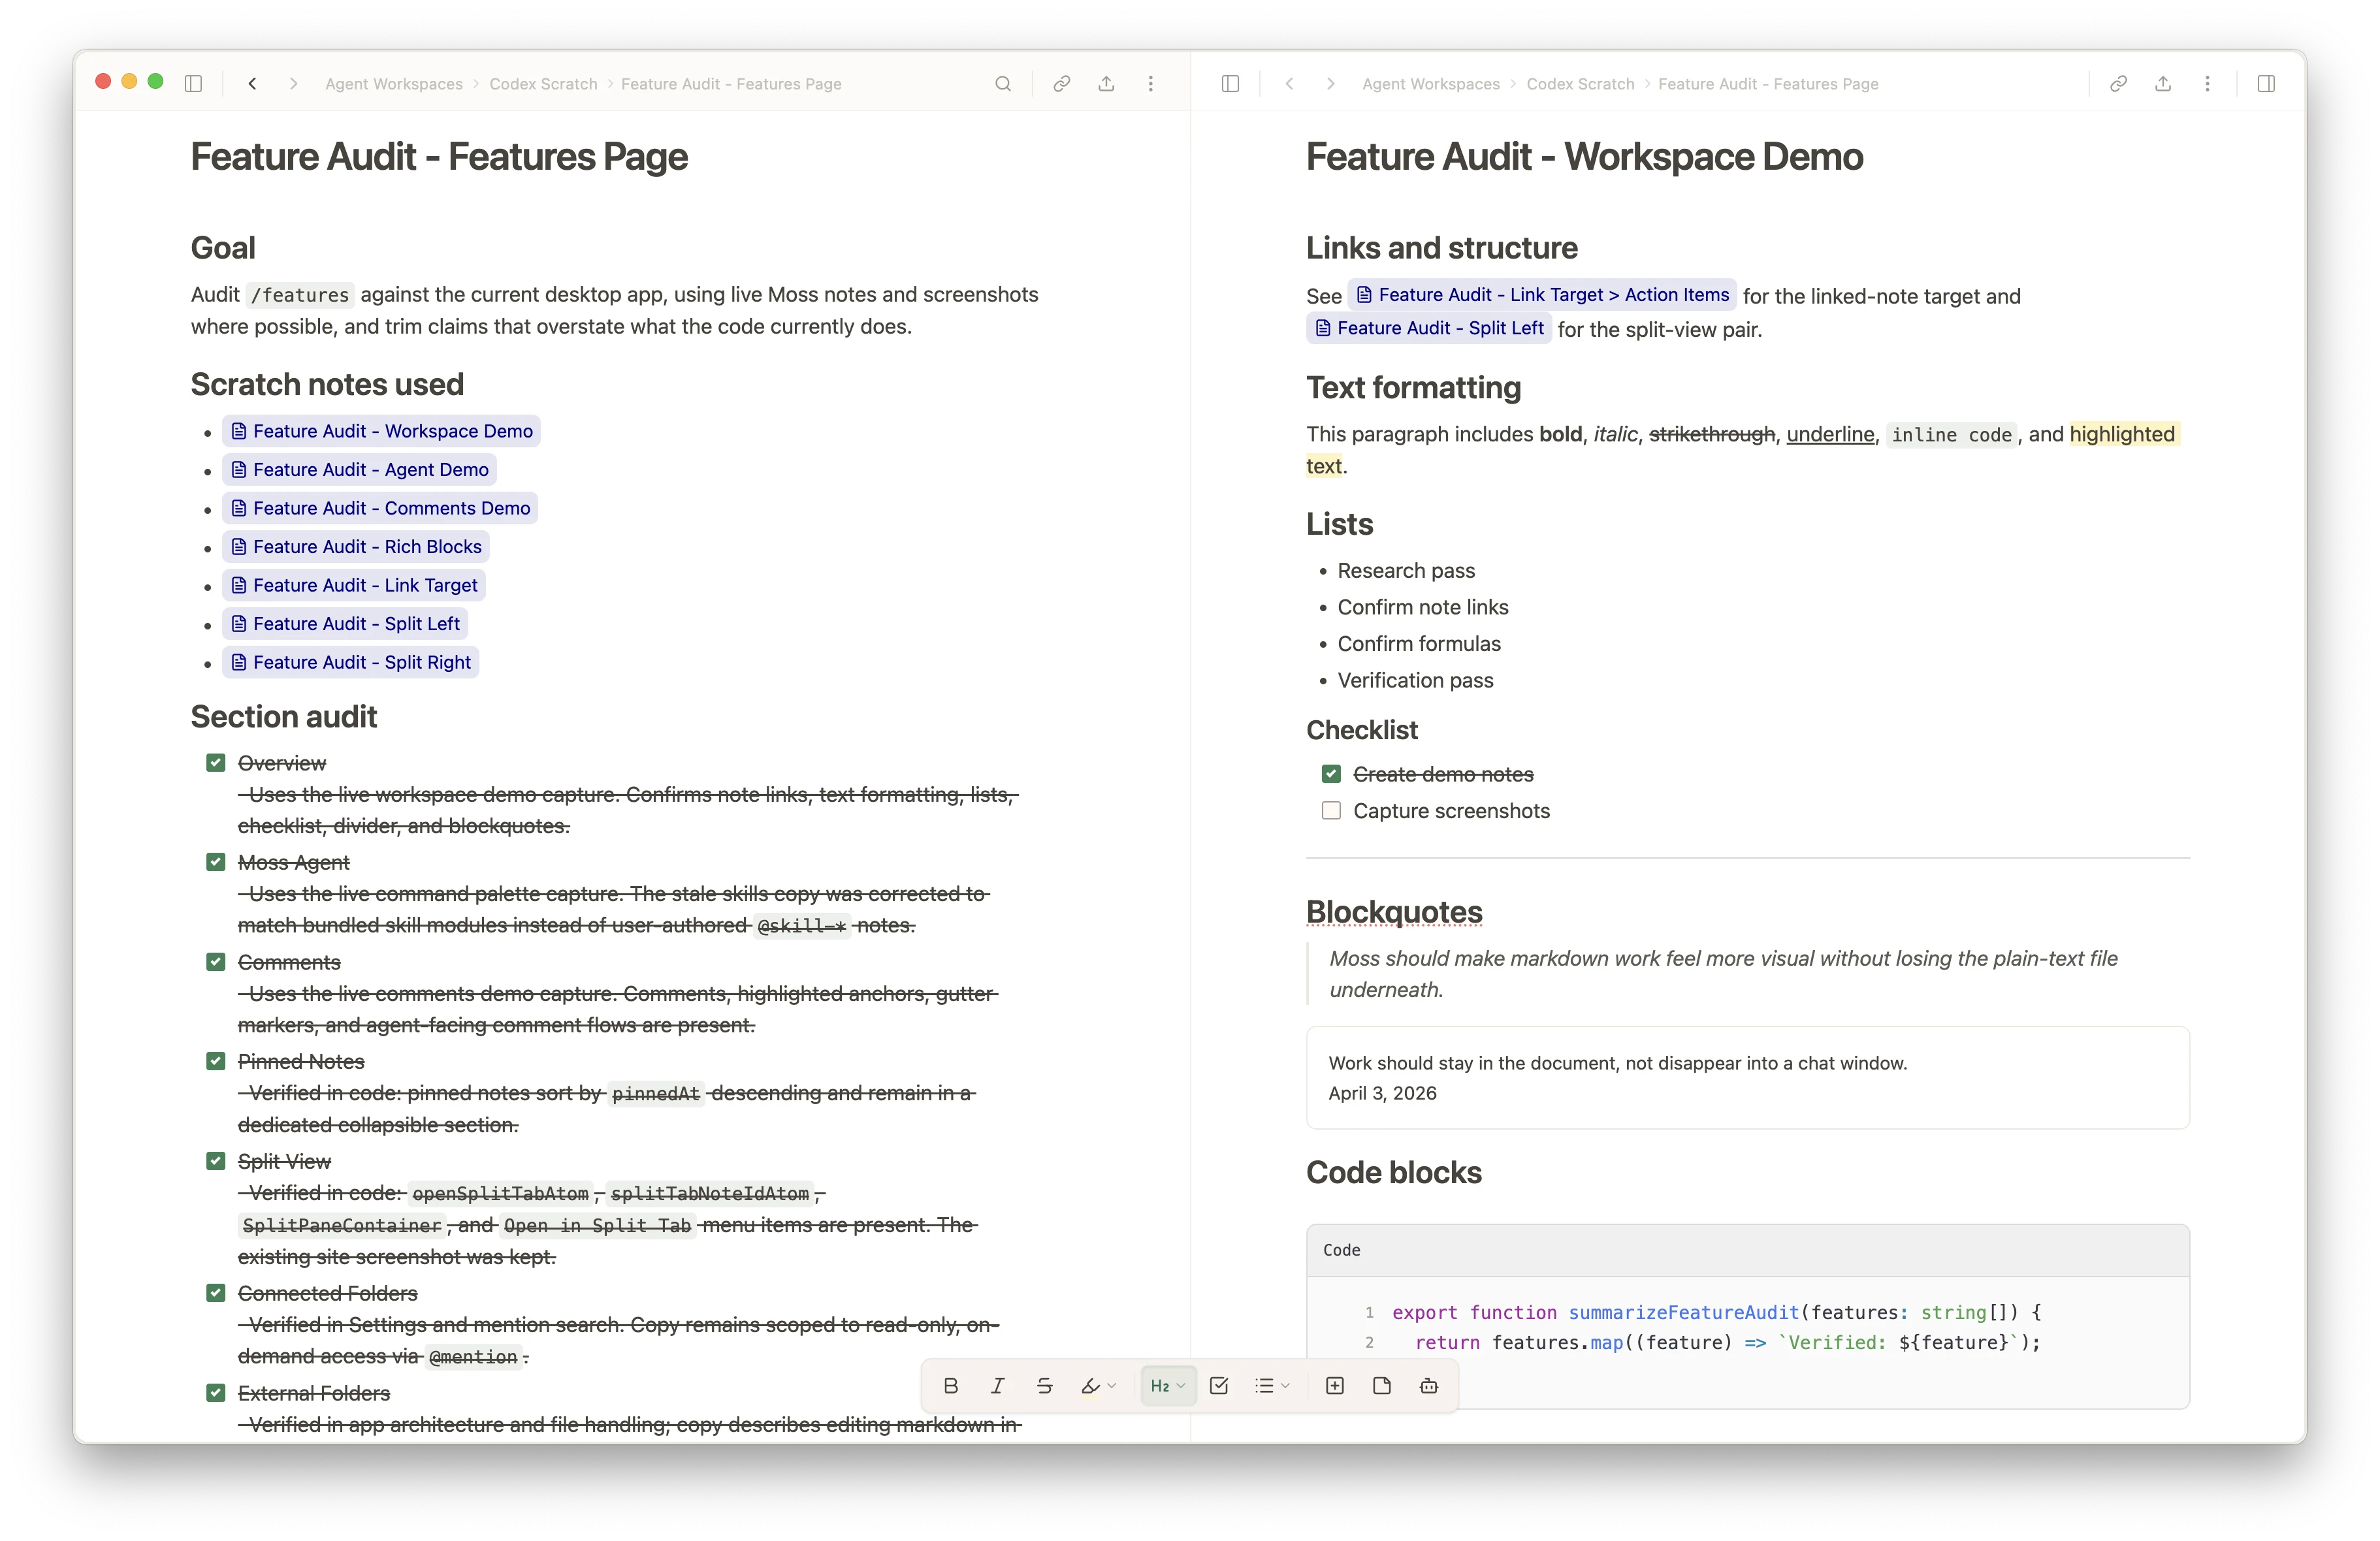Apply italic formatting from the toolbar

click(997, 1385)
